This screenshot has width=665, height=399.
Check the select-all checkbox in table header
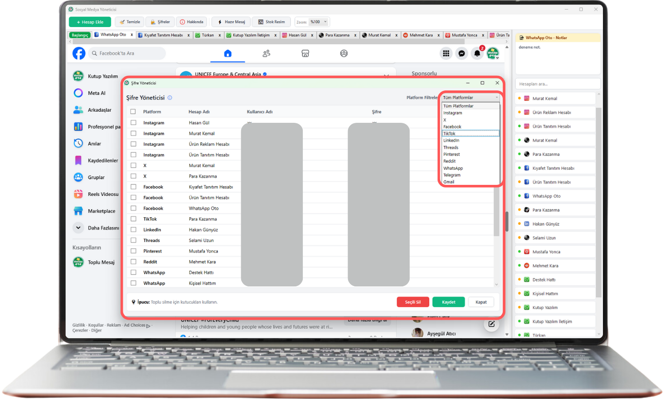[133, 112]
